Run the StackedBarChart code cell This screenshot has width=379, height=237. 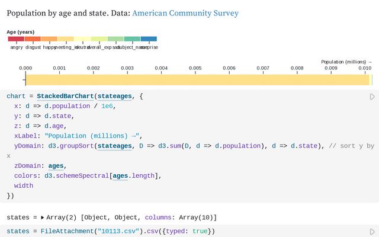pyautogui.click(x=372, y=97)
